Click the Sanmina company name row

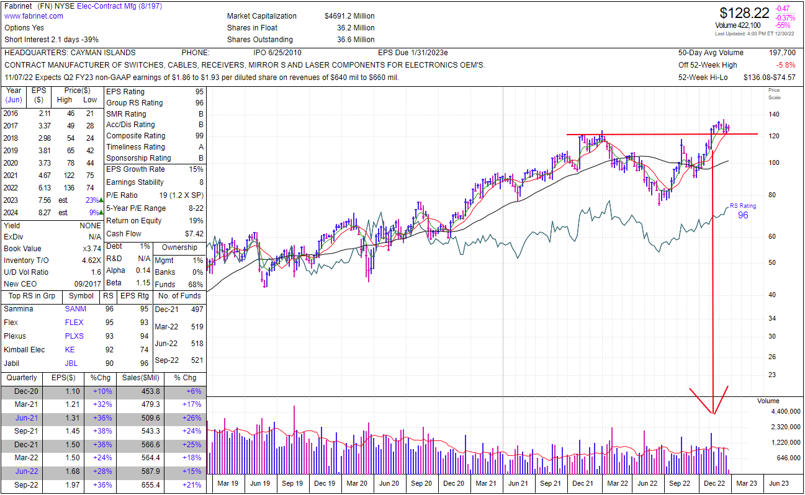19,309
